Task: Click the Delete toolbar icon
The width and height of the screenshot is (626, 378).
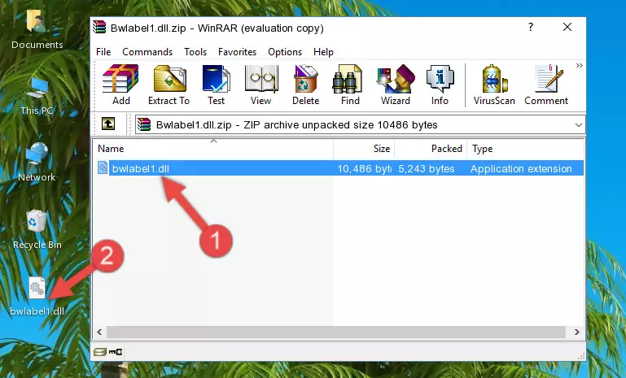Action: click(x=305, y=85)
